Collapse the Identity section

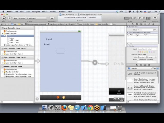[128, 46]
